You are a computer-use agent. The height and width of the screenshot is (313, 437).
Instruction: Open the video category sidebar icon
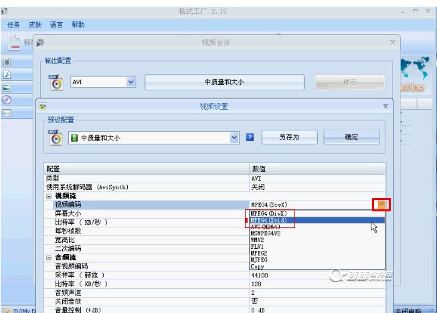coord(7,62)
